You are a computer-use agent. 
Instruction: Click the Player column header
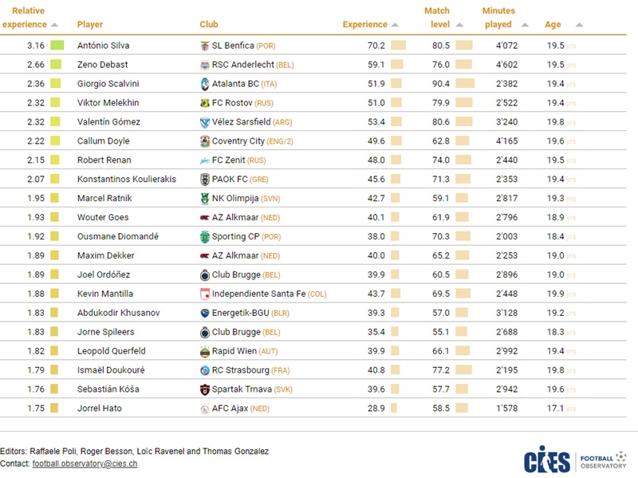[90, 25]
